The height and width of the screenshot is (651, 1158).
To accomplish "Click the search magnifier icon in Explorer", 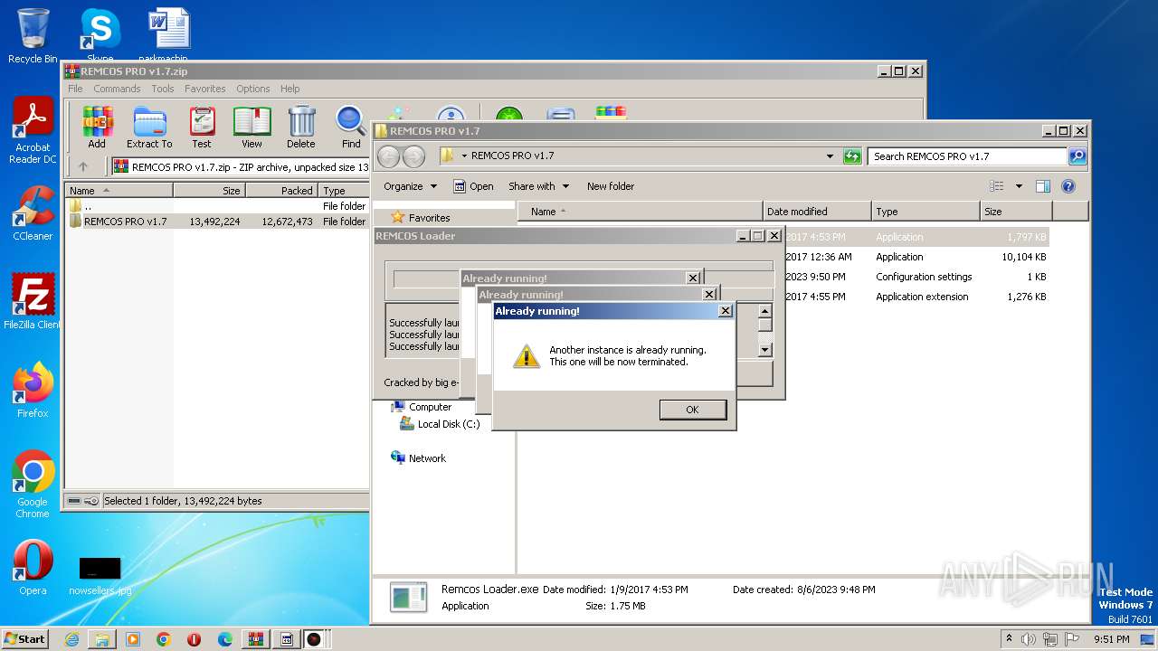I will pyautogui.click(x=1077, y=156).
